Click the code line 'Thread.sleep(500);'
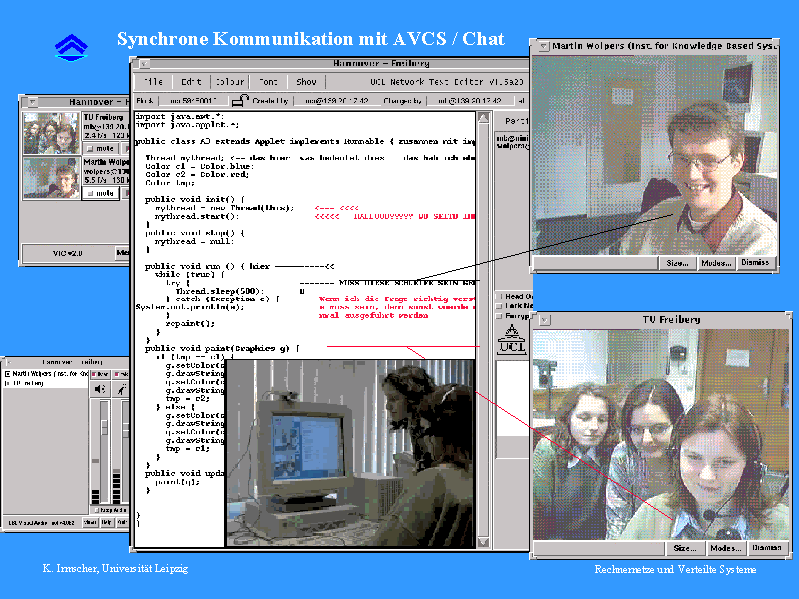 click(x=220, y=291)
